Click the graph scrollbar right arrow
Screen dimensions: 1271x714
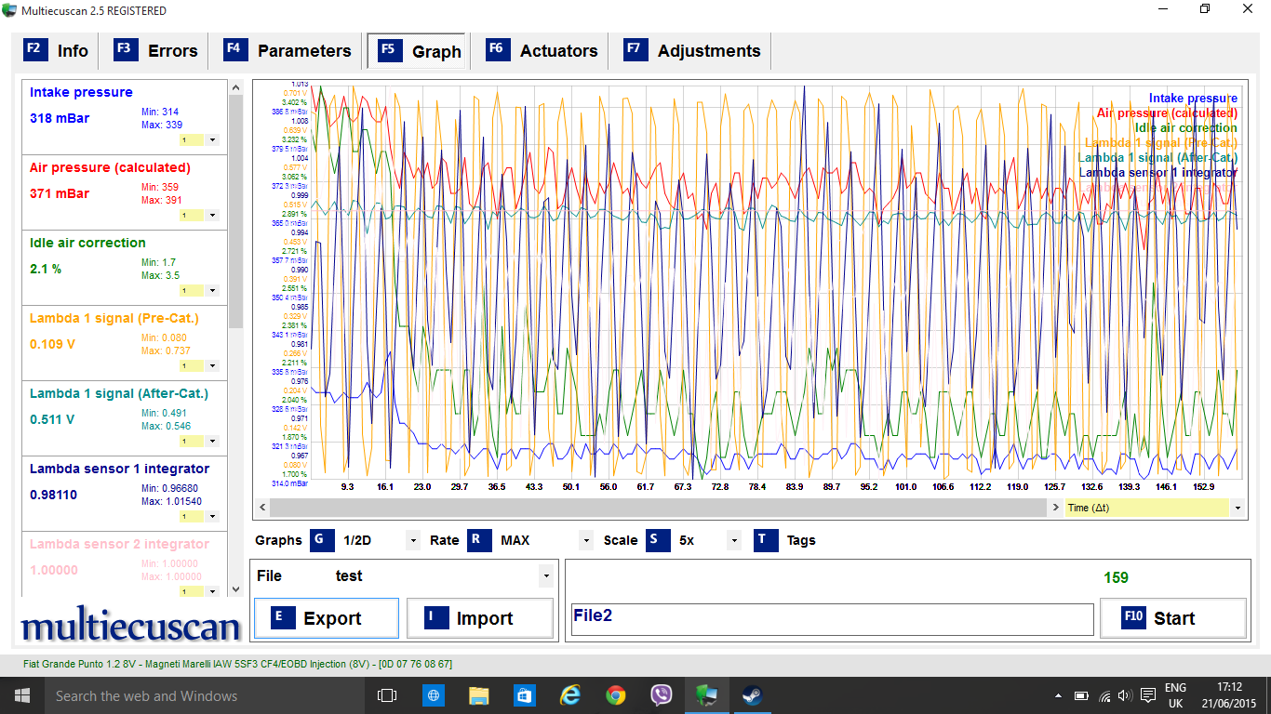(1056, 508)
